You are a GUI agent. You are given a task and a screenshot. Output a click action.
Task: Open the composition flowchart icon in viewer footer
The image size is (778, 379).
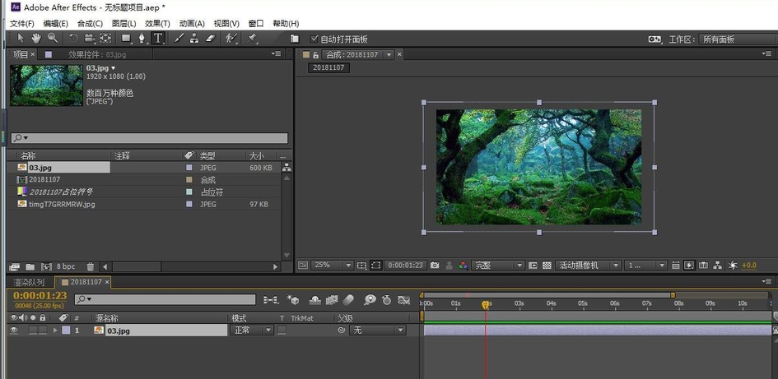717,265
